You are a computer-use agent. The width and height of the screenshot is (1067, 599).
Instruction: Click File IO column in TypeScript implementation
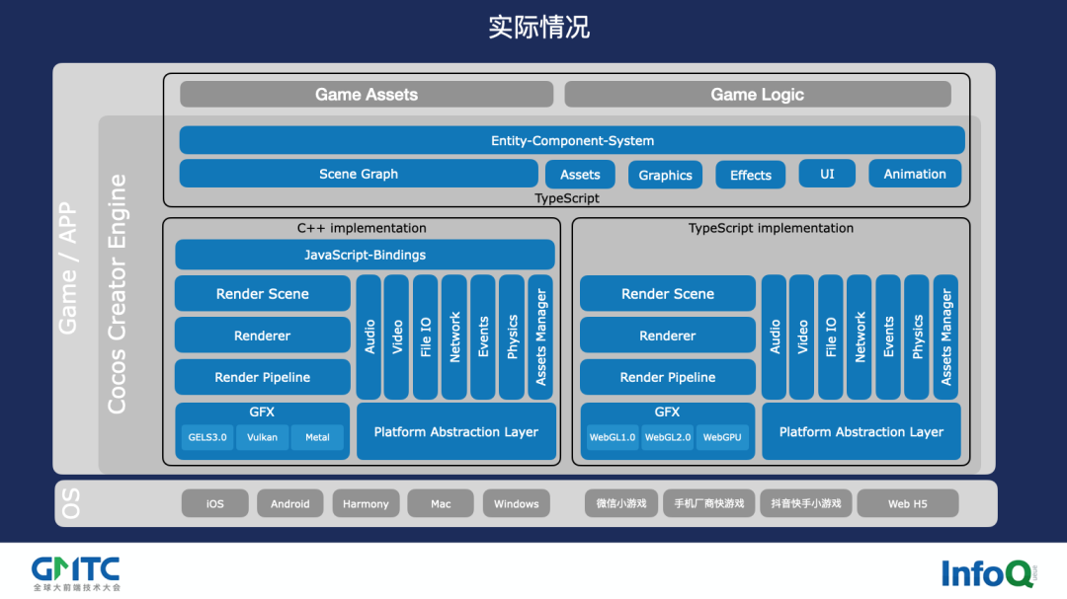pos(831,337)
